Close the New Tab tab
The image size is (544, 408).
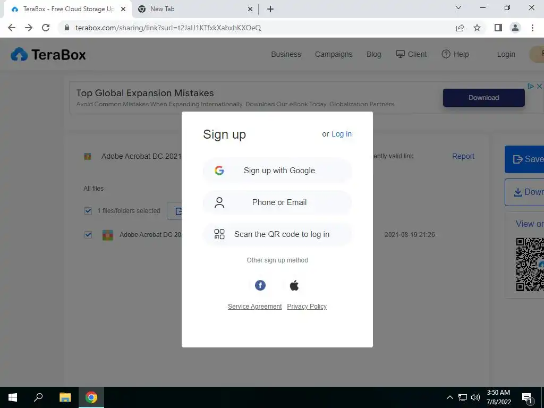(x=250, y=10)
